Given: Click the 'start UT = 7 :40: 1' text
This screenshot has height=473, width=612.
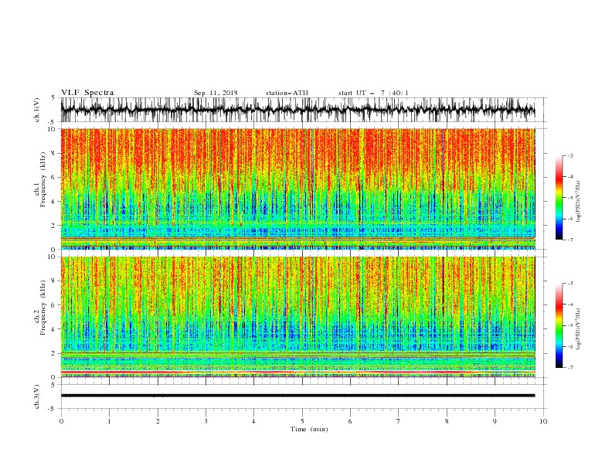Looking at the screenshot, I should (373, 93).
